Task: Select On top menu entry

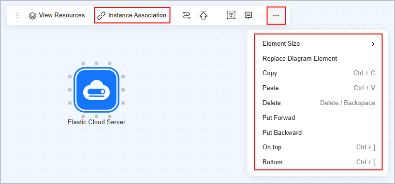Action: tap(319, 147)
